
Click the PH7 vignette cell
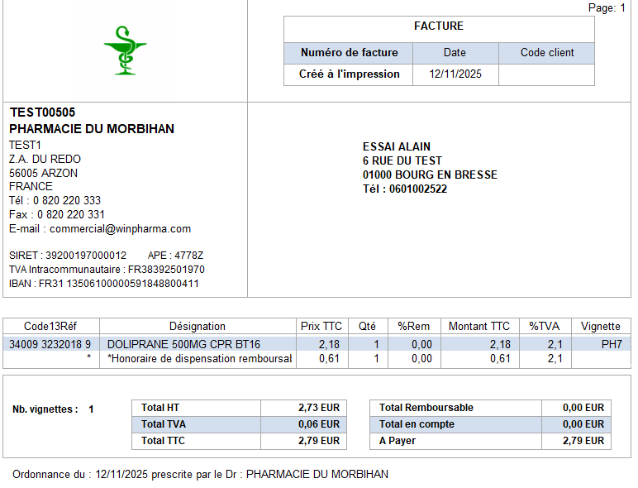[x=612, y=344]
